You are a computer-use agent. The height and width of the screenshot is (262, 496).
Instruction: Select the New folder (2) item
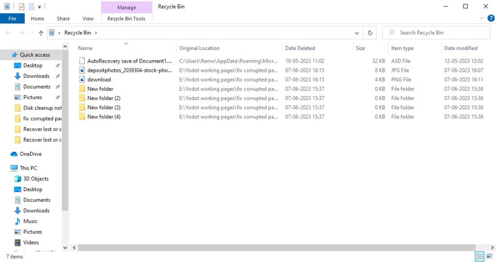click(x=104, y=98)
